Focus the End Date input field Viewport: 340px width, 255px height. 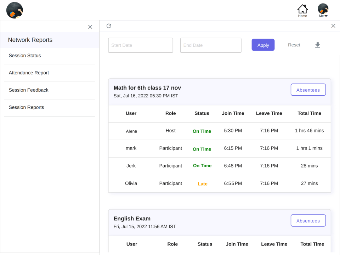click(x=210, y=45)
